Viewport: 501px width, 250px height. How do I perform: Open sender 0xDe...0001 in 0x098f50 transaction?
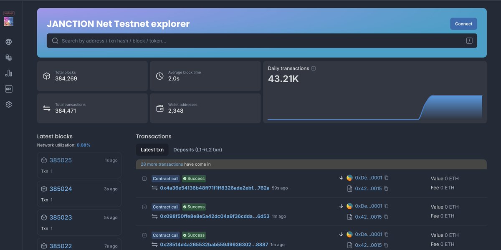tap(369, 206)
